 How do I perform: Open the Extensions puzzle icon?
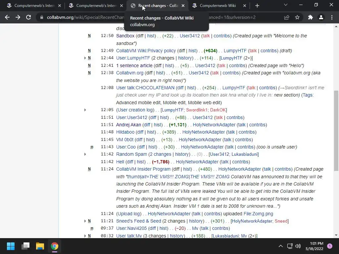point(311,17)
